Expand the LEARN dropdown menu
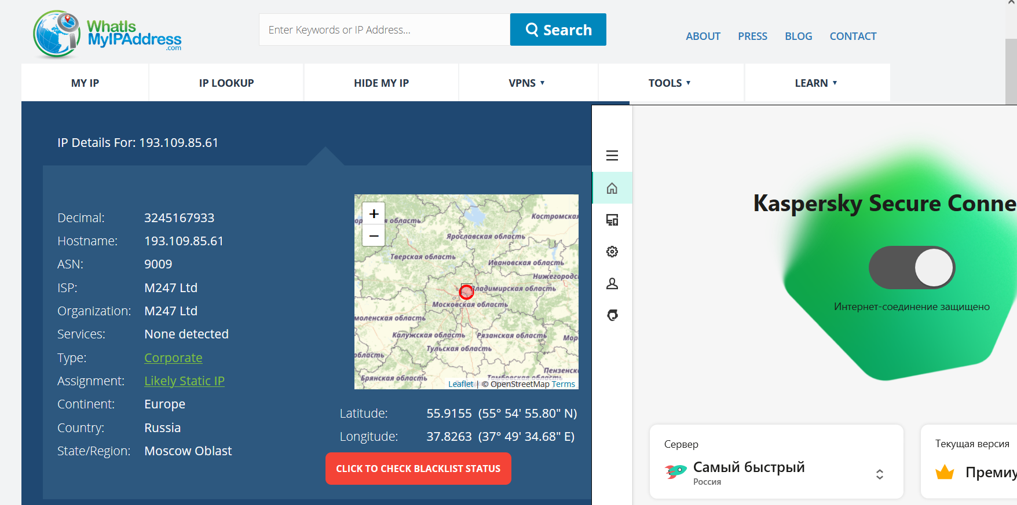Viewport: 1017px width, 505px height. [817, 83]
